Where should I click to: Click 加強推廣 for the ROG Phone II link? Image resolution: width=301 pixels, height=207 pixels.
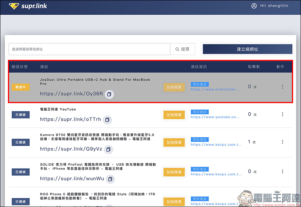click(x=174, y=202)
